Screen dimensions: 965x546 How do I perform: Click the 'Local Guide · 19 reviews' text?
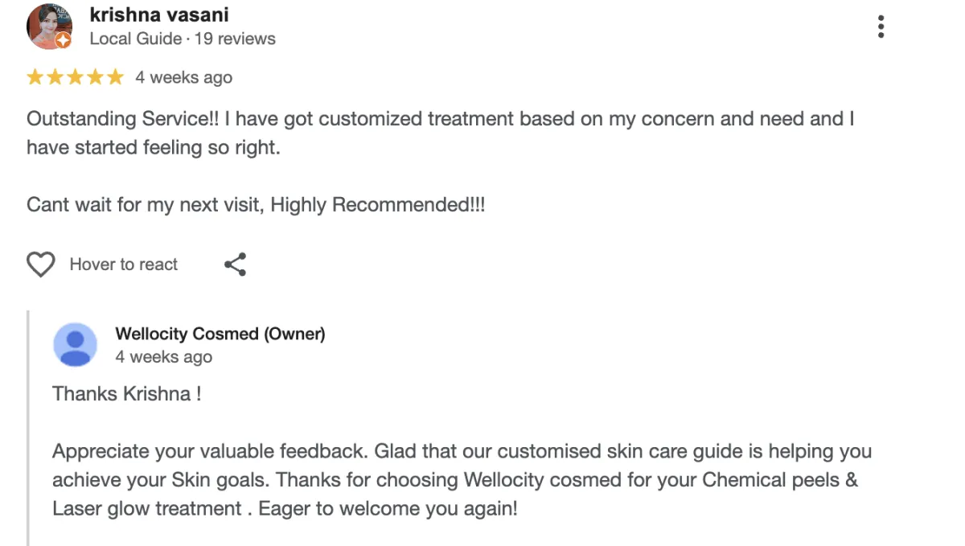[x=183, y=39]
